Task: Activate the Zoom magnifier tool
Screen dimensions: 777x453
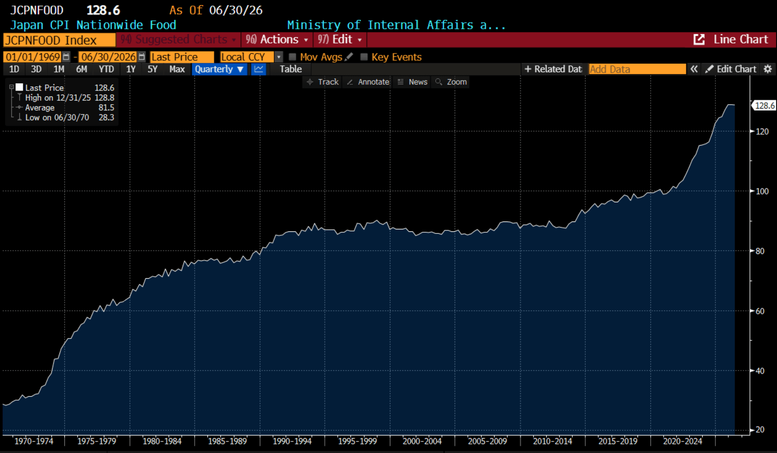Action: (451, 82)
